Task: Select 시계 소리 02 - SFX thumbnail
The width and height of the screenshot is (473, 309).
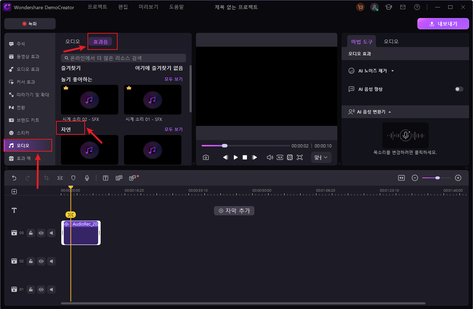Action: coord(90,100)
